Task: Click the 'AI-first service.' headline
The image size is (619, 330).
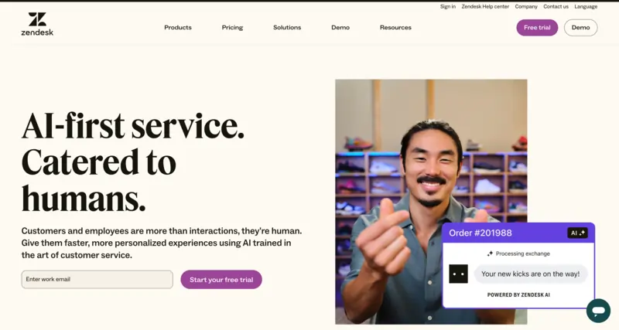Action: point(132,126)
